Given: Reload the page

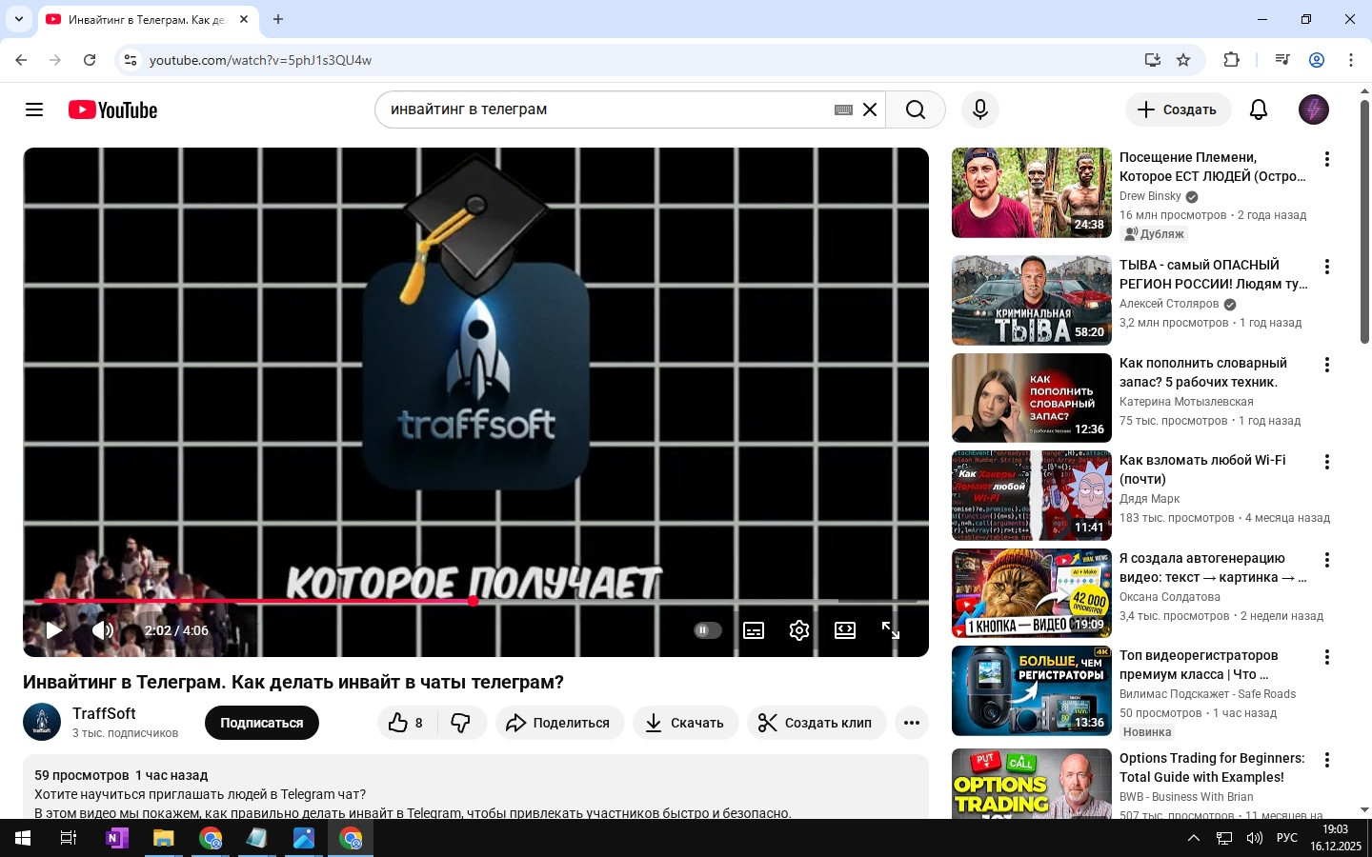Looking at the screenshot, I should coord(90,60).
